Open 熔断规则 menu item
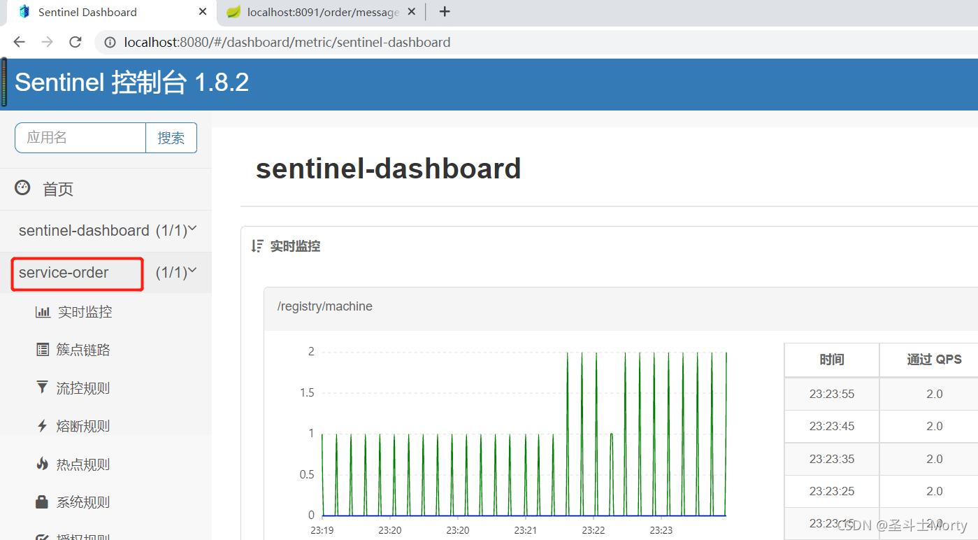Image resolution: width=978 pixels, height=540 pixels. pos(83,426)
